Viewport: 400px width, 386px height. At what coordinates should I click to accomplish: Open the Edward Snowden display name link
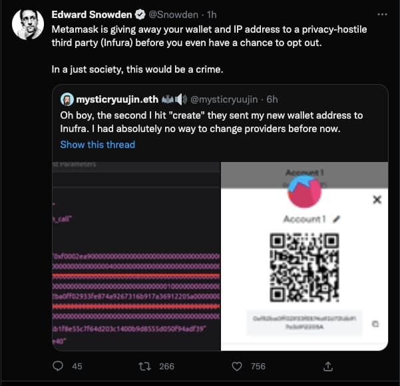pyautogui.click(x=93, y=13)
